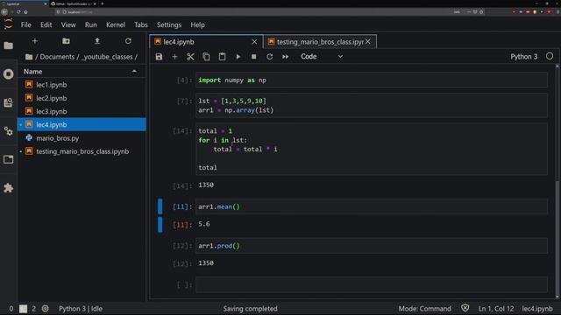The height and width of the screenshot is (315, 561).
Task: Navigate to _youtube_classes in breadcrumb
Action: (x=107, y=57)
